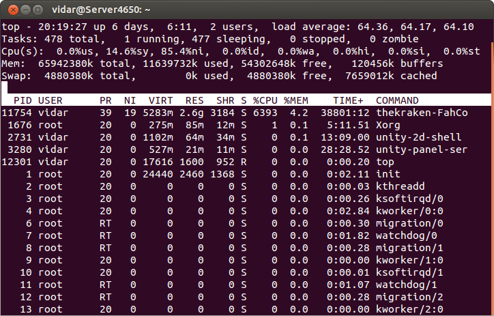Click the ksoftirqd/0 command entry
Image resolution: width=494 pixels, height=316 pixels.
[x=409, y=199]
